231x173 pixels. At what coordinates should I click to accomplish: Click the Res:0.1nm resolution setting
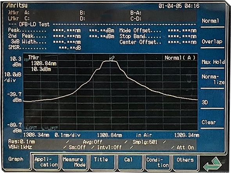tap(21, 141)
